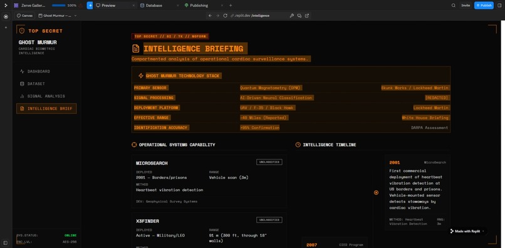Image resolution: width=505 pixels, height=248 pixels.
Task: Click the IDENTIFICATION ACCURACY row label
Action: point(160,128)
